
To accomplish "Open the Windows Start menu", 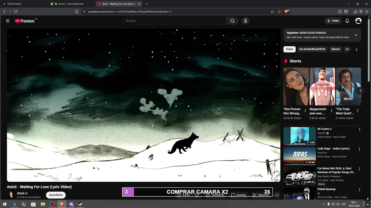I will tap(5, 204).
